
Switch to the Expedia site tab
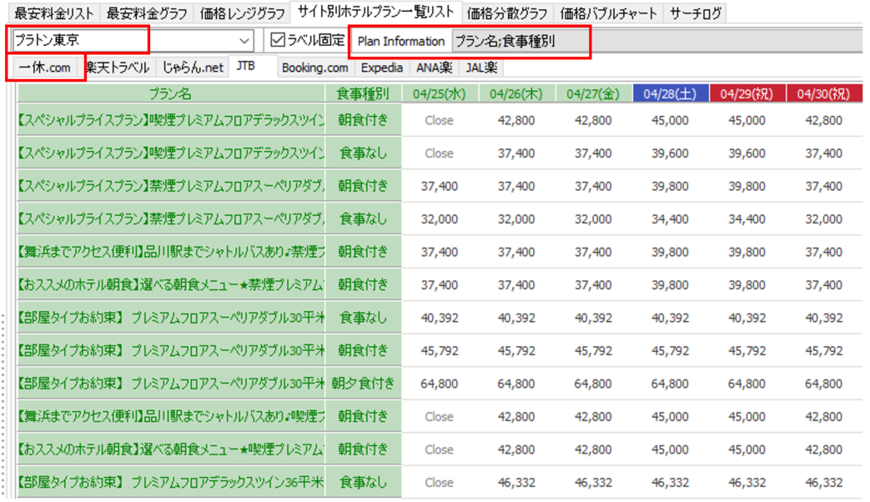pyautogui.click(x=382, y=68)
